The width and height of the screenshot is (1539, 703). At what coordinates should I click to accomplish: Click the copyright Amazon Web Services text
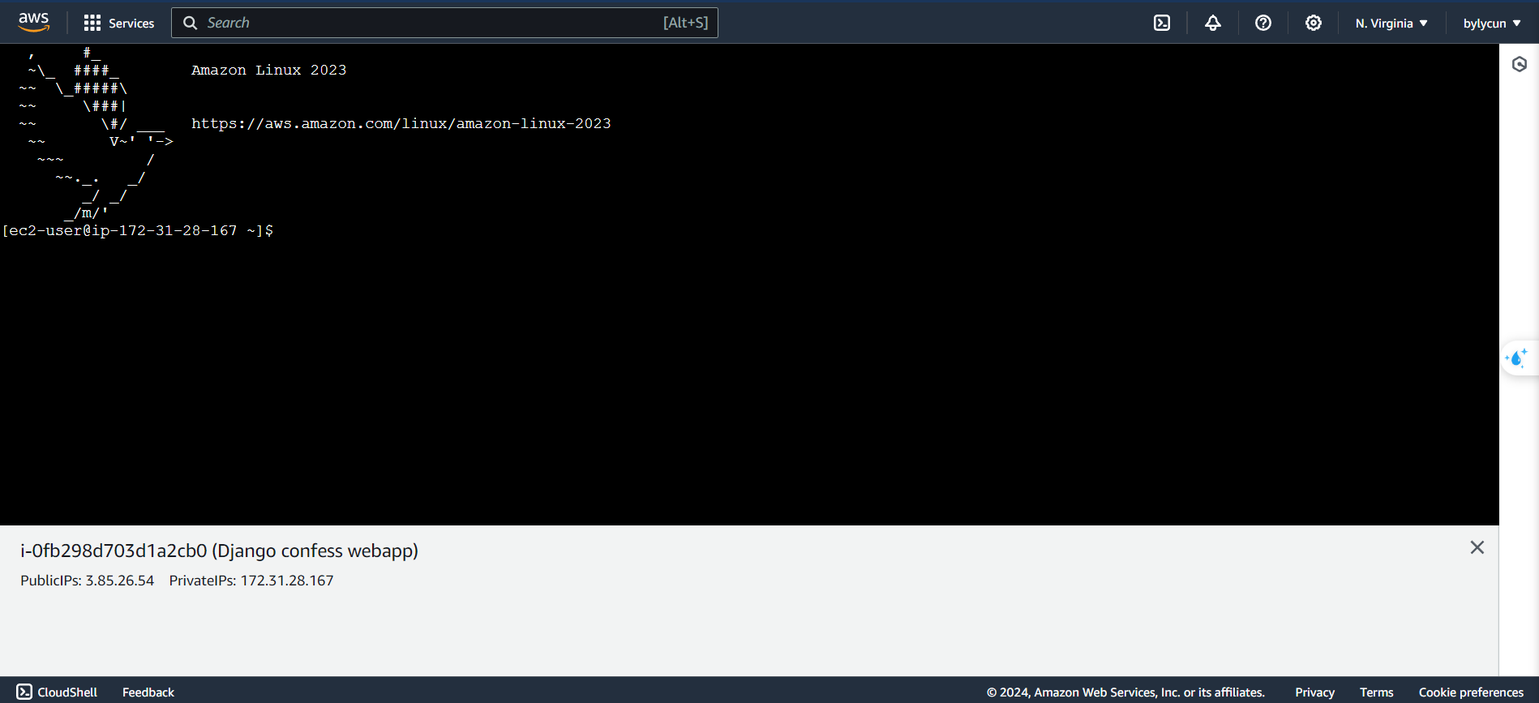(x=1125, y=692)
